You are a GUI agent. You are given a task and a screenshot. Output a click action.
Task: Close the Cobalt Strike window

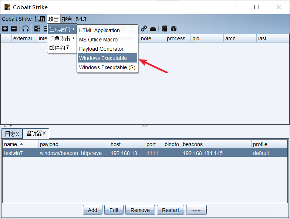[x=278, y=7]
